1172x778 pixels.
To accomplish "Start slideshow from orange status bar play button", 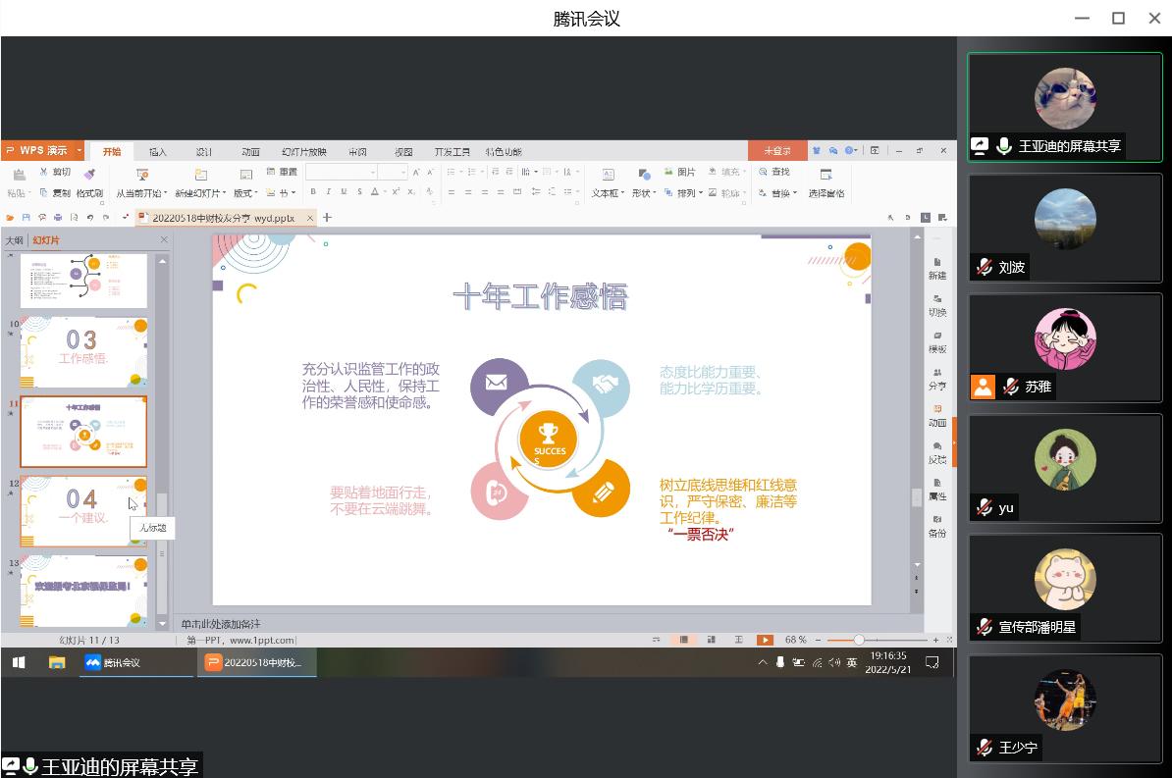I will click(765, 640).
